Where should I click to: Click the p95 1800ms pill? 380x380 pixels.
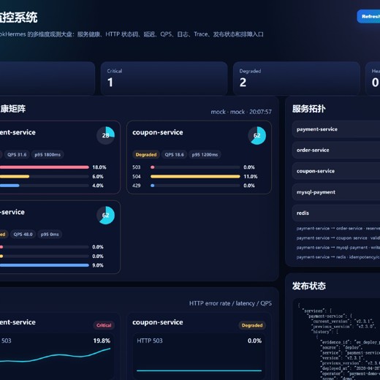pos(47,155)
